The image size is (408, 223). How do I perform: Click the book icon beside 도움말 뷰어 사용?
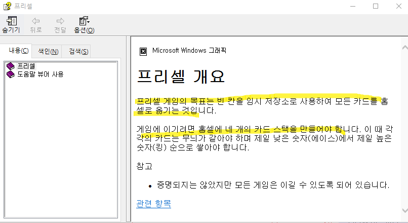point(11,75)
